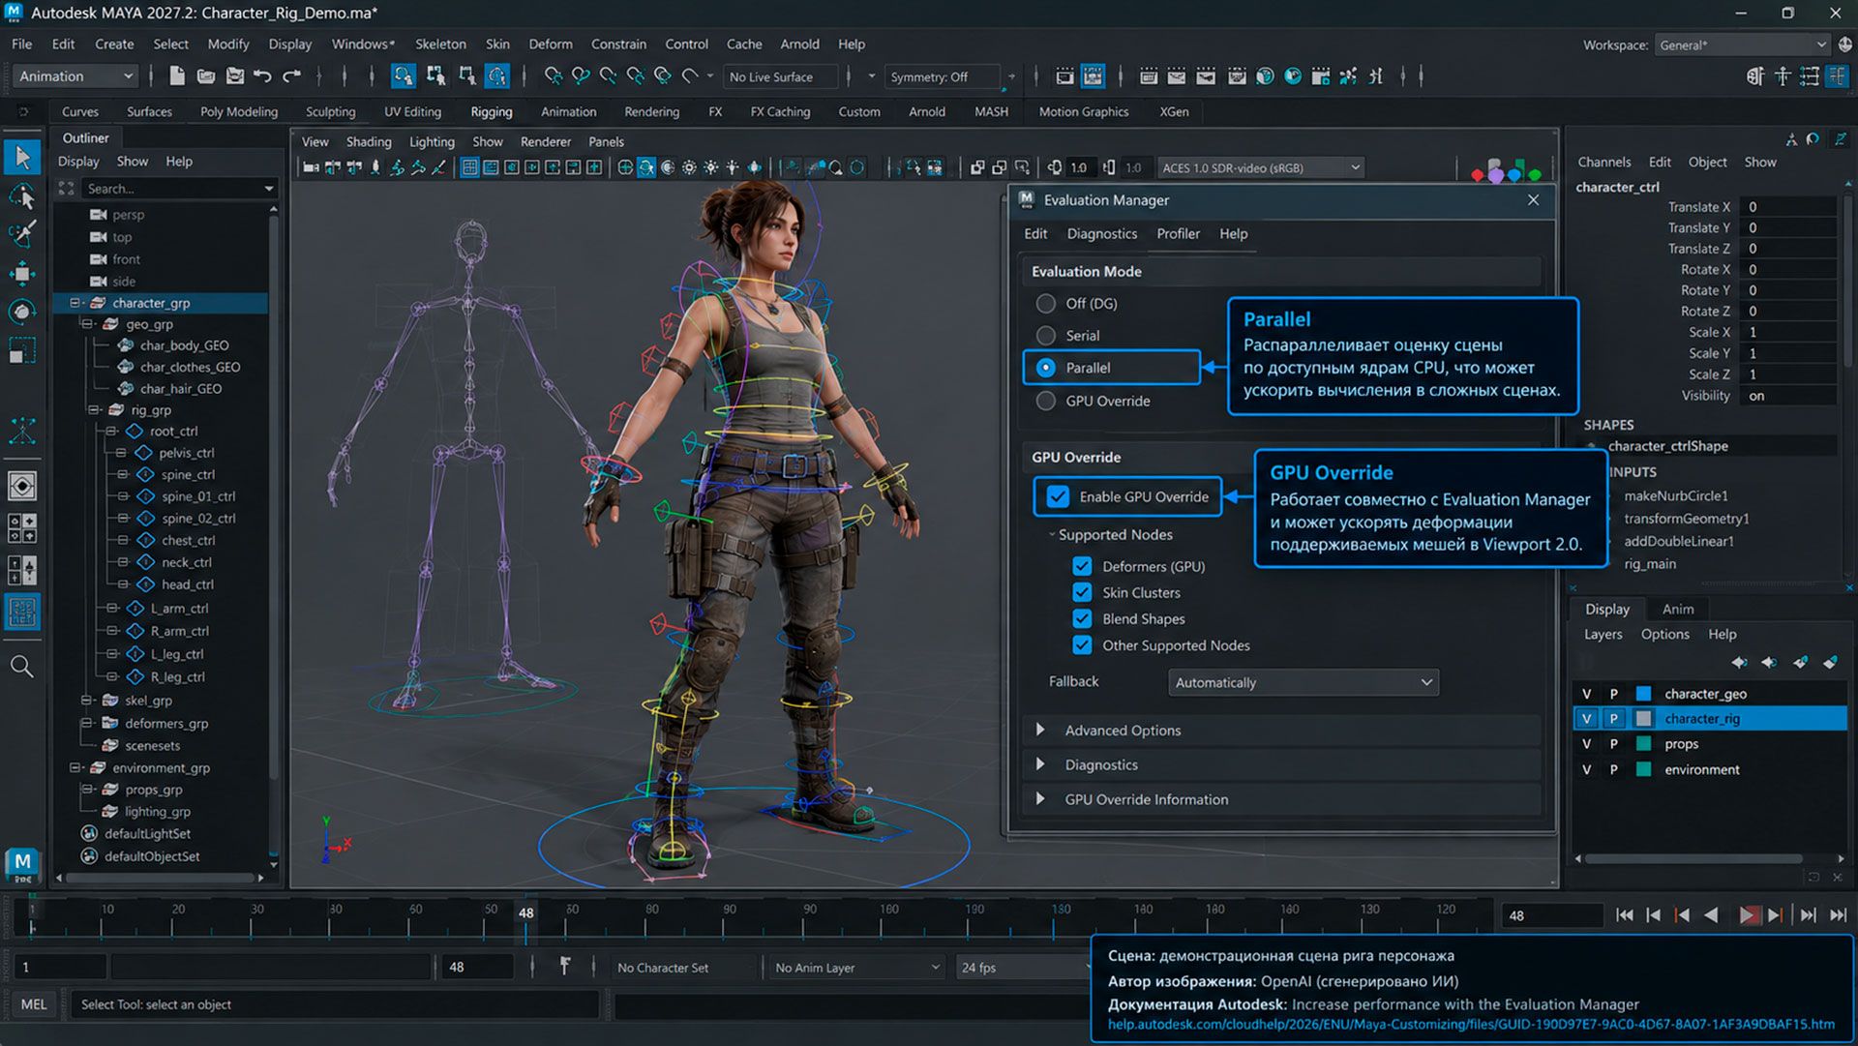This screenshot has height=1046, width=1858.
Task: Play backwards on the timeline
Action: [x=1711, y=914]
